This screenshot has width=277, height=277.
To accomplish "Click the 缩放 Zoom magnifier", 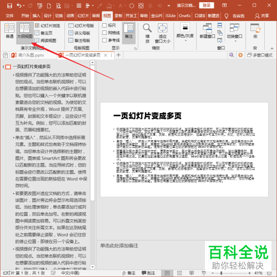I will [147, 33].
